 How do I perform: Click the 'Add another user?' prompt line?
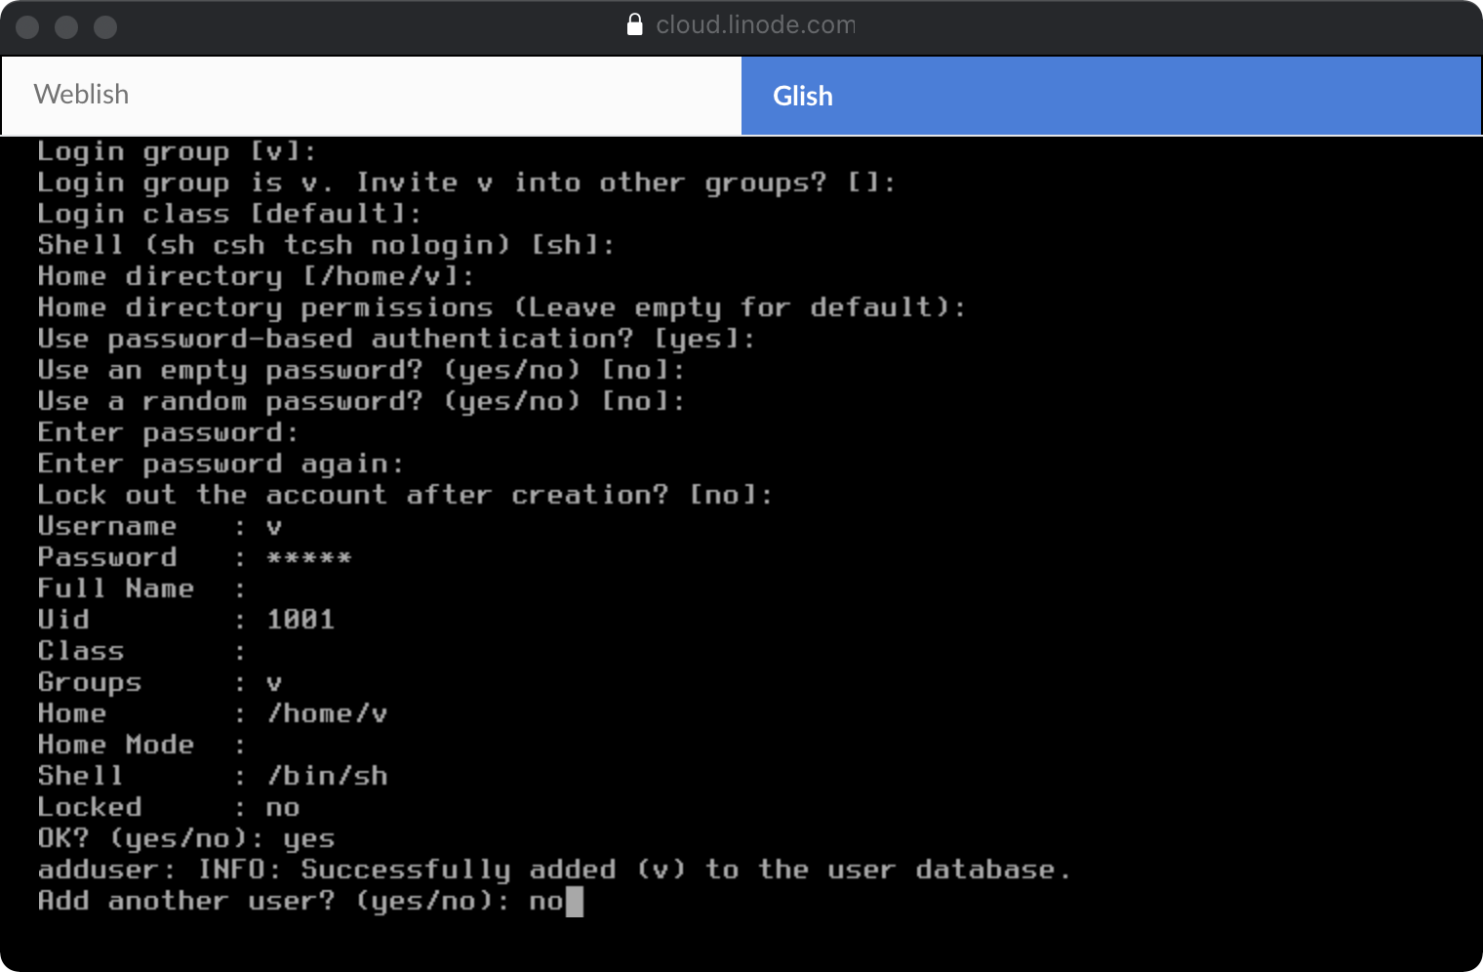tap(273, 901)
